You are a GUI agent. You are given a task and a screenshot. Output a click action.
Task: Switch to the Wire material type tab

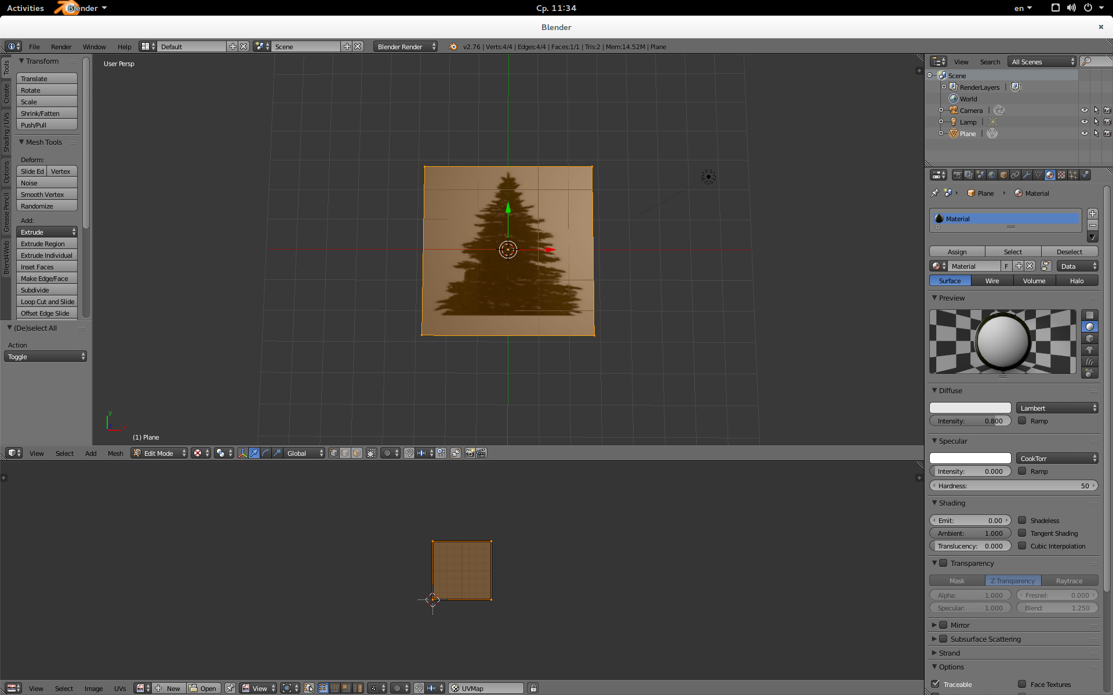[992, 281]
